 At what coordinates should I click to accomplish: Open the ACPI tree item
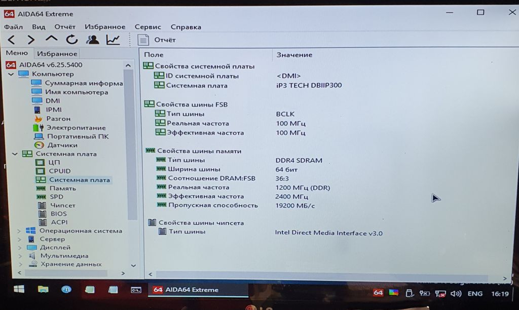(x=53, y=222)
